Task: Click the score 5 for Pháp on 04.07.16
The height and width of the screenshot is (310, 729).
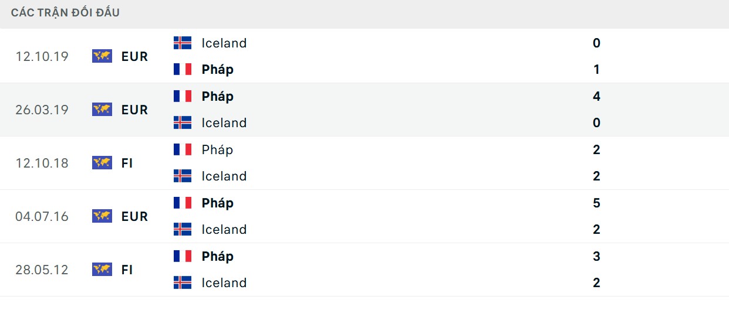Action: point(596,203)
